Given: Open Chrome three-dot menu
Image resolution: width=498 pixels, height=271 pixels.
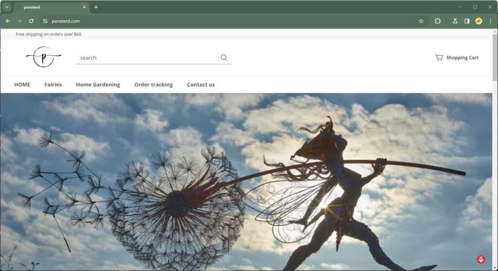Looking at the screenshot, I should (x=490, y=21).
